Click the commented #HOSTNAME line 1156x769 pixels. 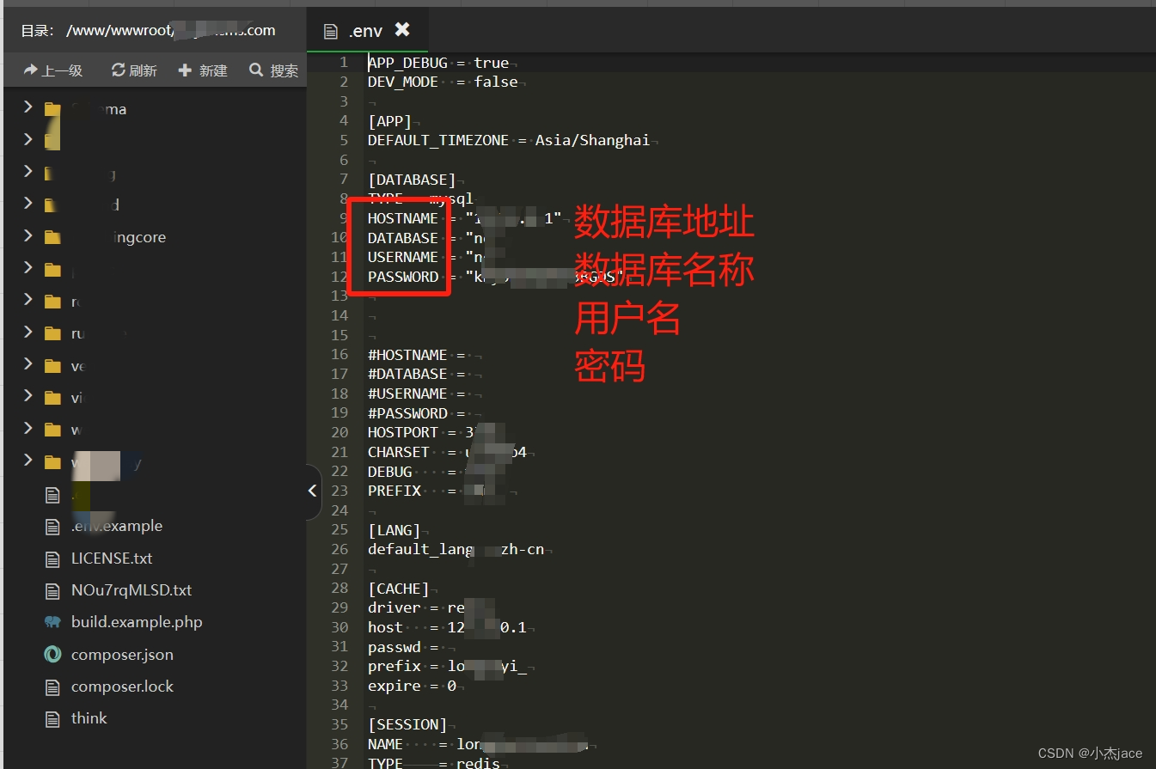(418, 355)
